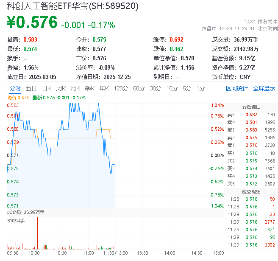Switch to the 五日 five-day chart tab
Screen dimensions: 278x261
point(31,88)
